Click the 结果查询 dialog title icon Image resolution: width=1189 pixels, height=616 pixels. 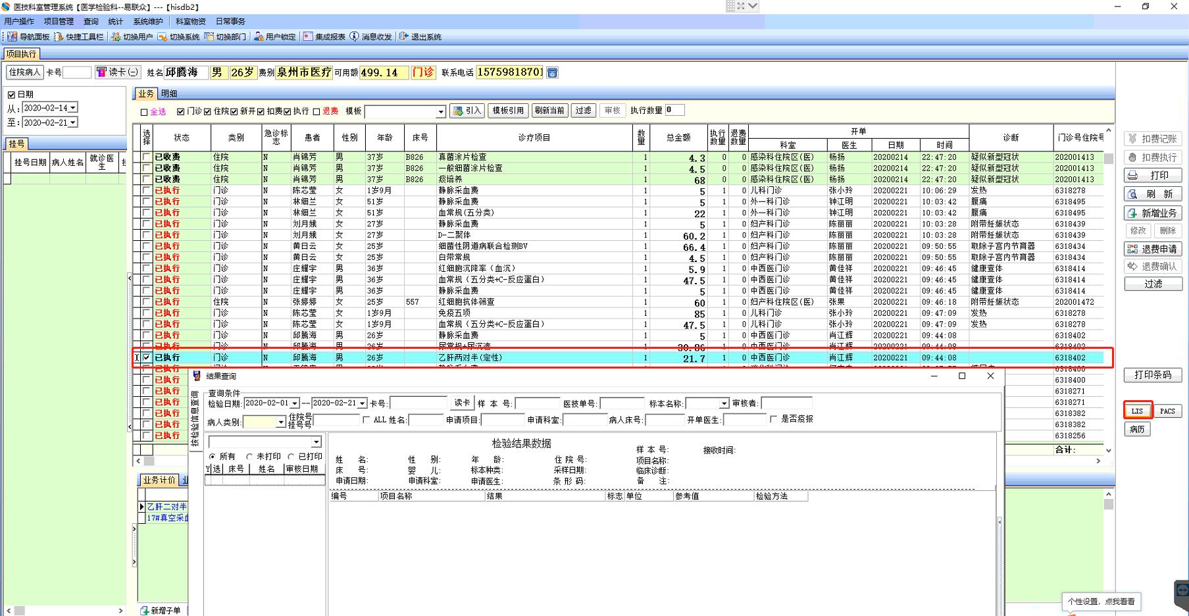click(x=197, y=376)
